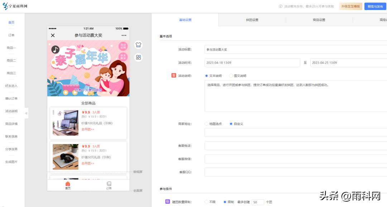Click the 预览与发布 button
The image size is (387, 207).
[x=374, y=6]
